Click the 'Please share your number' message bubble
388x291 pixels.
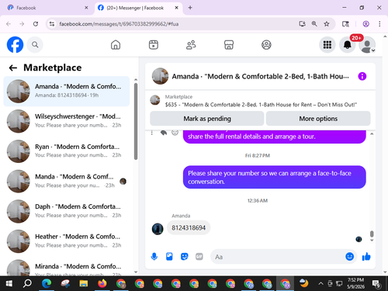275,177
